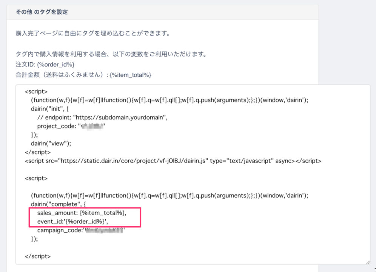
Task: Click the script src 'static.dair.in' line
Action: tap(173, 161)
